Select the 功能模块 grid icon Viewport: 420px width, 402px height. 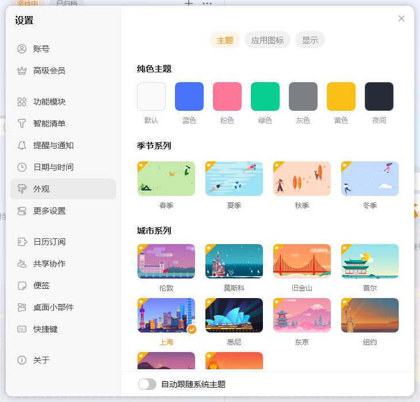22,102
